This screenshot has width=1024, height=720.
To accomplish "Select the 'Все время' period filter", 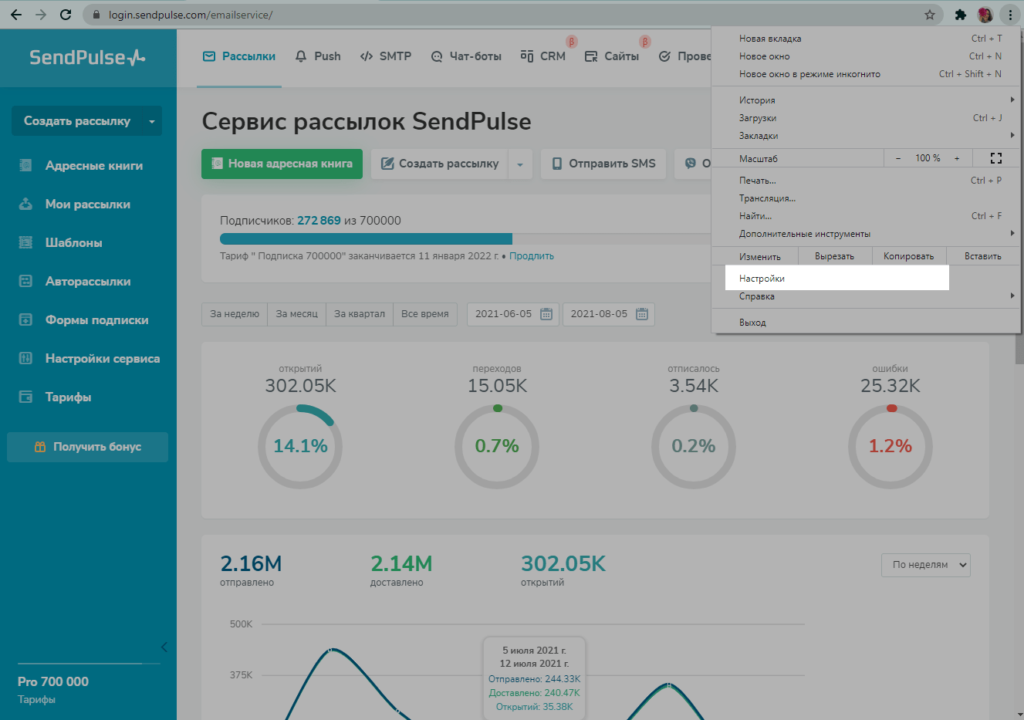I will click(424, 314).
